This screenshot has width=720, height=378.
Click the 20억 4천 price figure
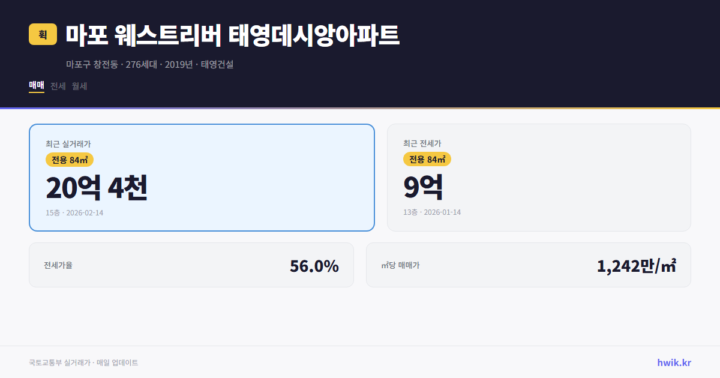click(x=97, y=188)
